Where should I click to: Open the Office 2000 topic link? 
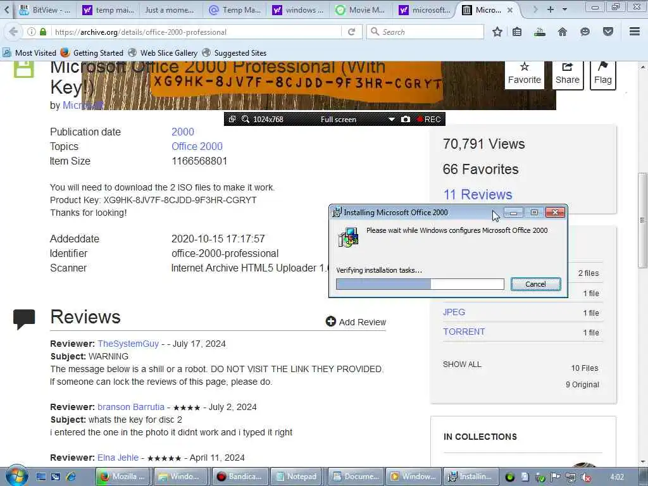[197, 146]
